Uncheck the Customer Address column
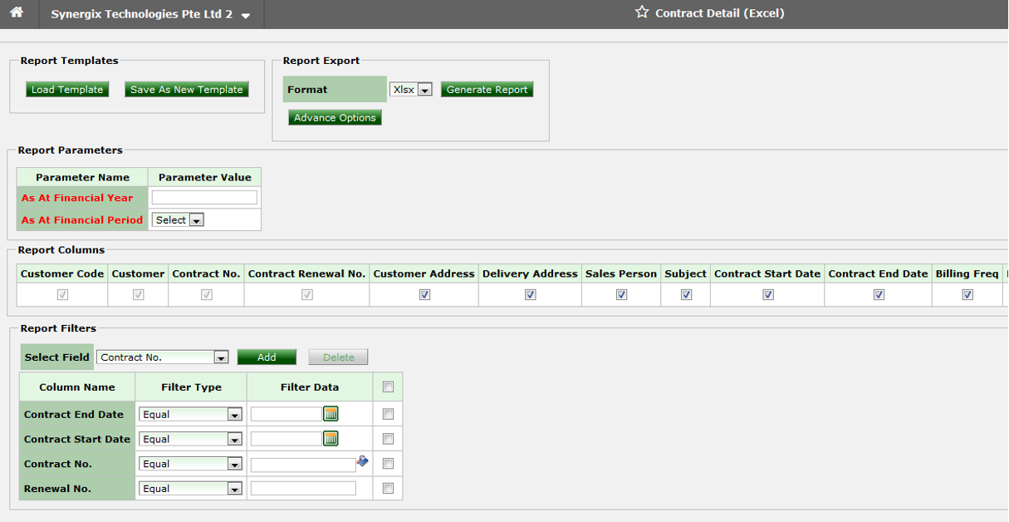The width and height of the screenshot is (1009, 522). click(424, 294)
